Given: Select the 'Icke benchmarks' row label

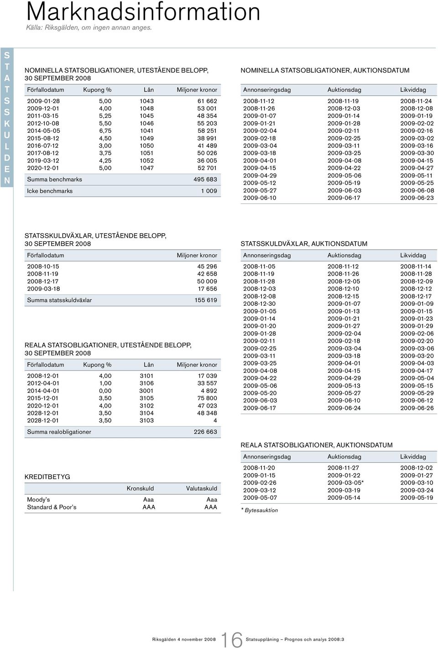Looking at the screenshot, I should (50, 191).
